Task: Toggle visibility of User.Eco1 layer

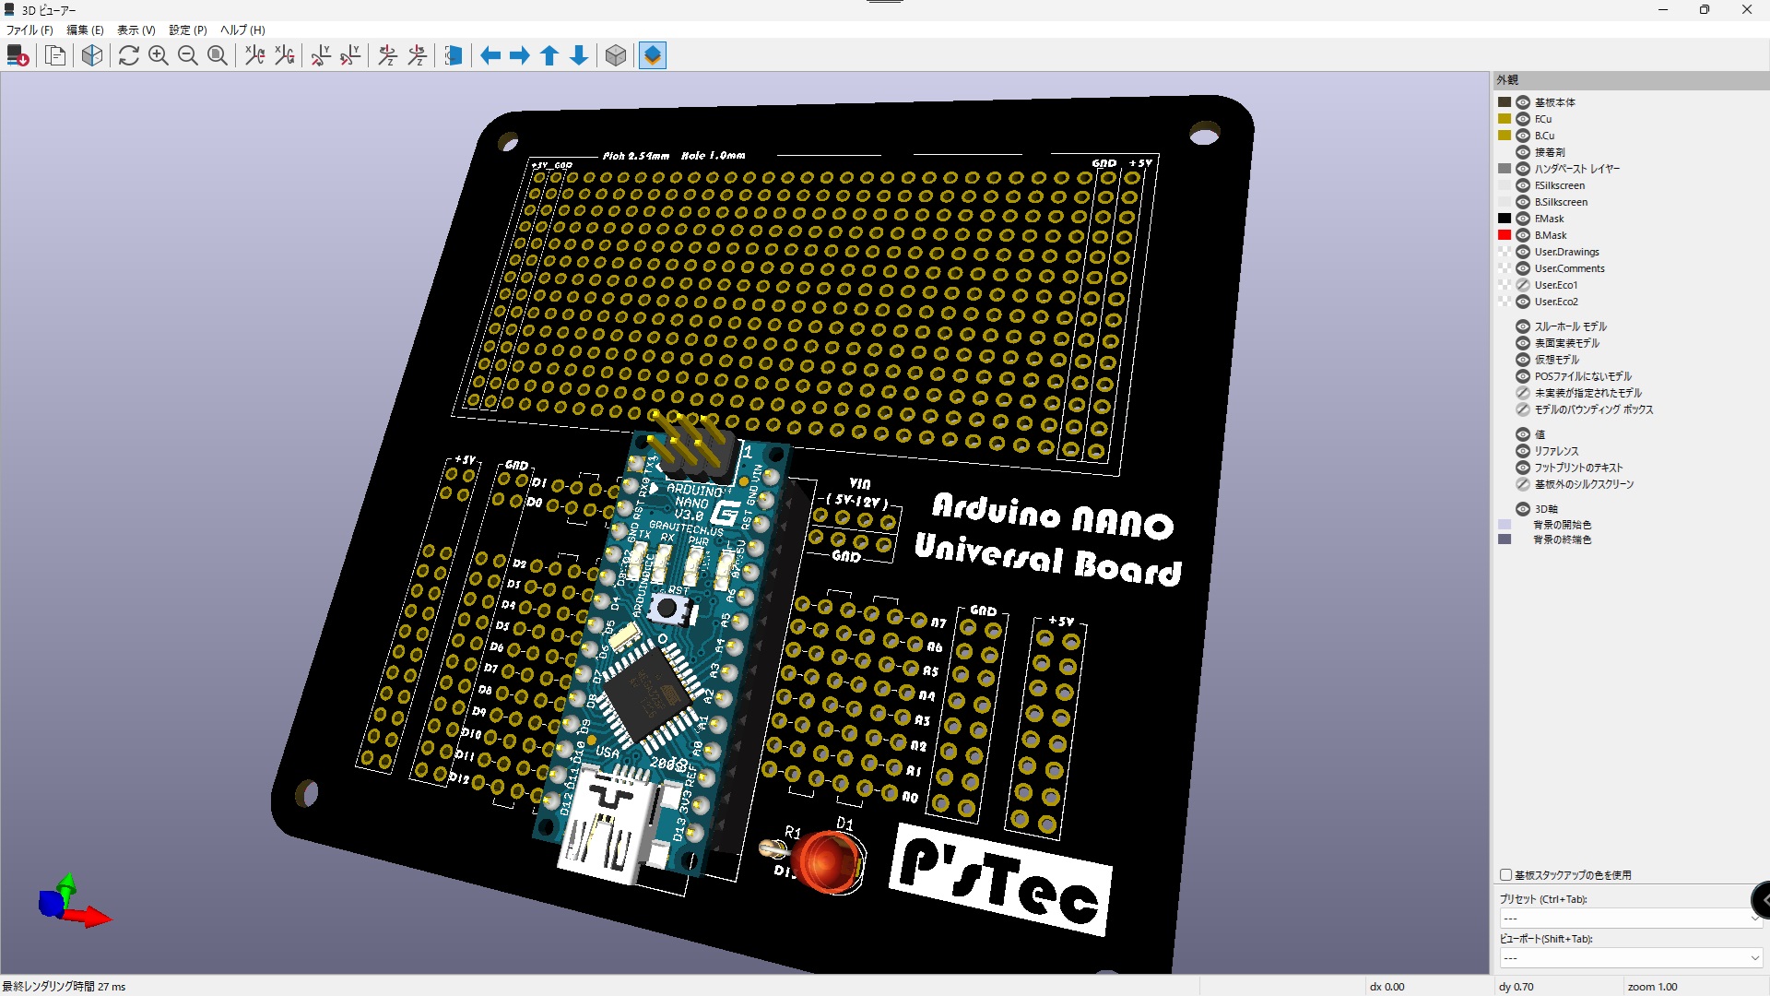Action: coord(1523,285)
